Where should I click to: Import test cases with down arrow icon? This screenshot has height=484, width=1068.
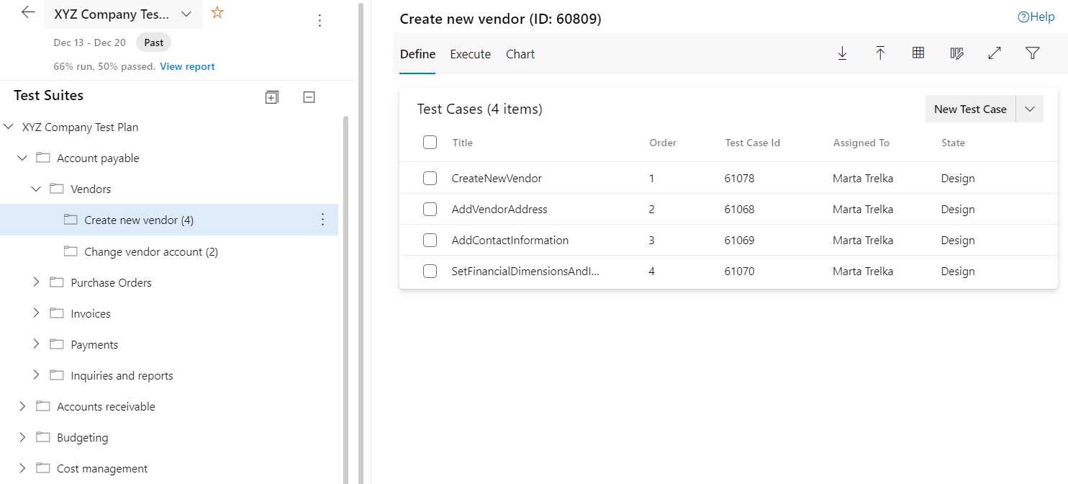click(842, 53)
